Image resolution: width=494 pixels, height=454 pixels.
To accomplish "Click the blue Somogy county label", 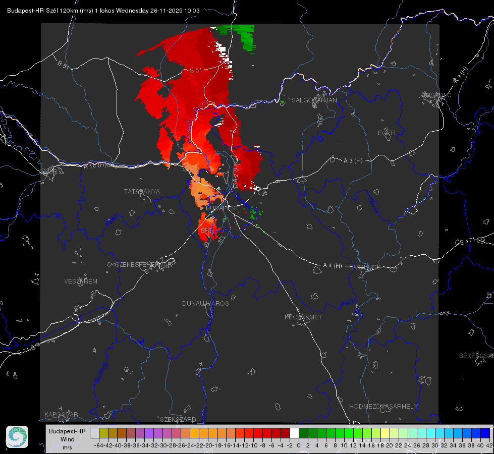I will pos(101,372).
